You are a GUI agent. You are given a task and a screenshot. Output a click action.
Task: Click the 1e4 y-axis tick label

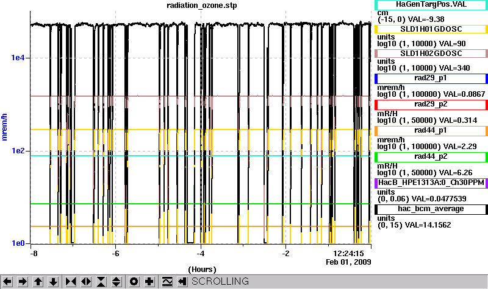point(18,58)
